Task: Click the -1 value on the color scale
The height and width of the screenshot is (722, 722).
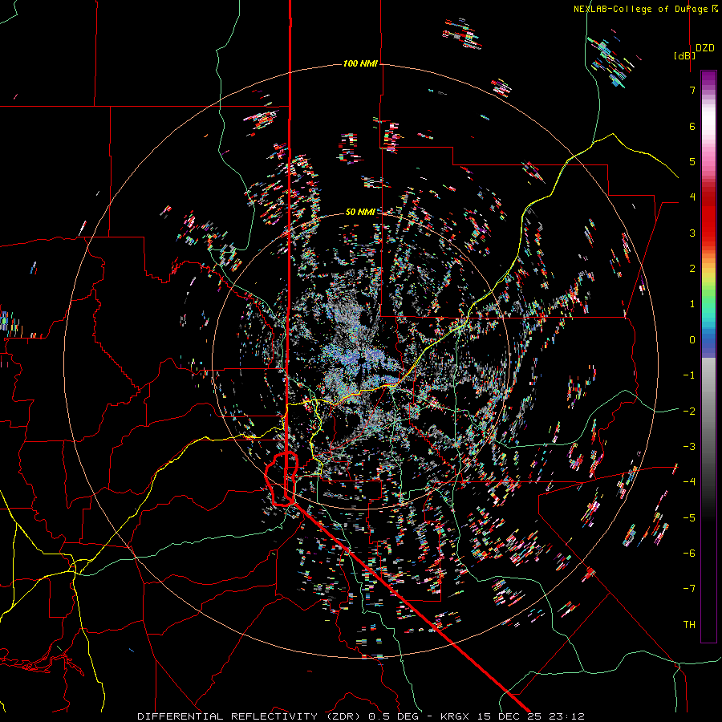Action: point(689,375)
